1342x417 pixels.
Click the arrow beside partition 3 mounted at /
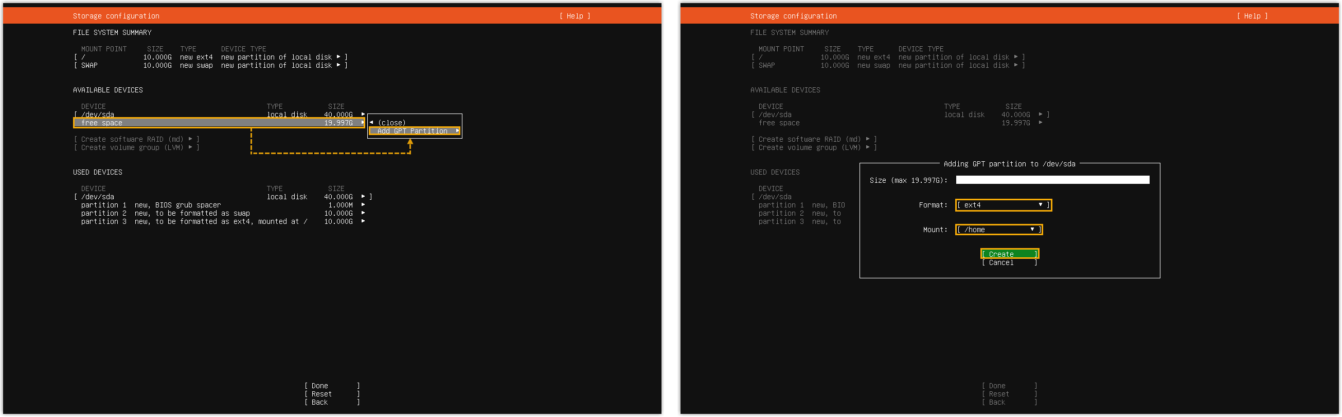(363, 221)
